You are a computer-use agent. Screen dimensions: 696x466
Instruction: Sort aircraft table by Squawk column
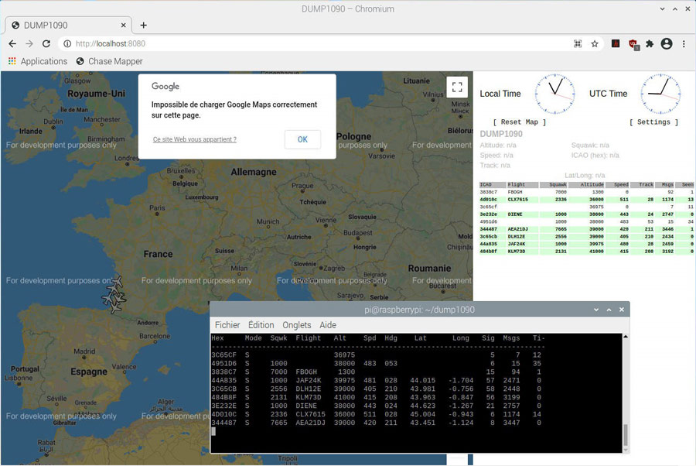pyautogui.click(x=554, y=185)
